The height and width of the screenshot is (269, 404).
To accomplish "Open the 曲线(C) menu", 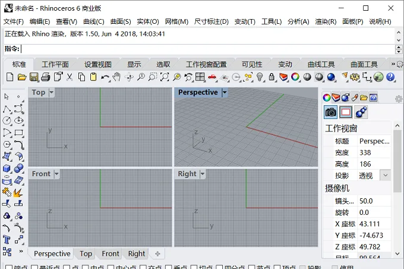I will 94,21.
